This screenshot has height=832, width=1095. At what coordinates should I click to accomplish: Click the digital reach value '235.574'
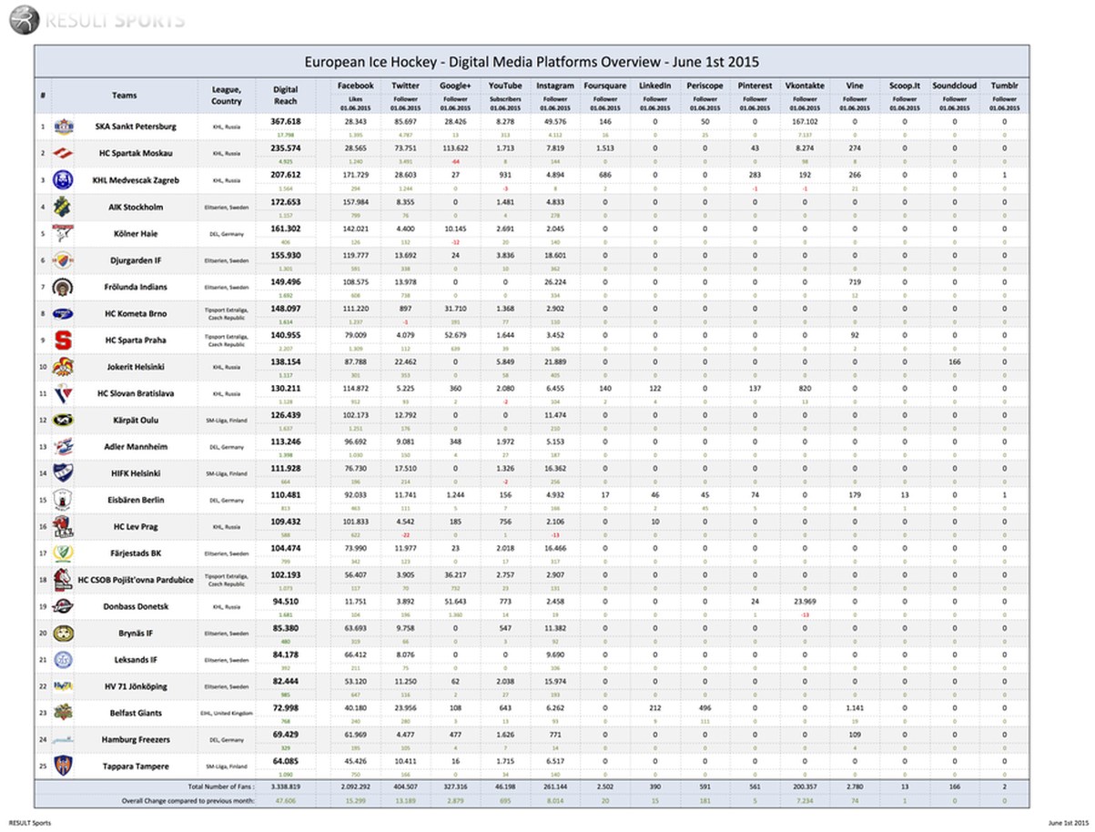(286, 148)
